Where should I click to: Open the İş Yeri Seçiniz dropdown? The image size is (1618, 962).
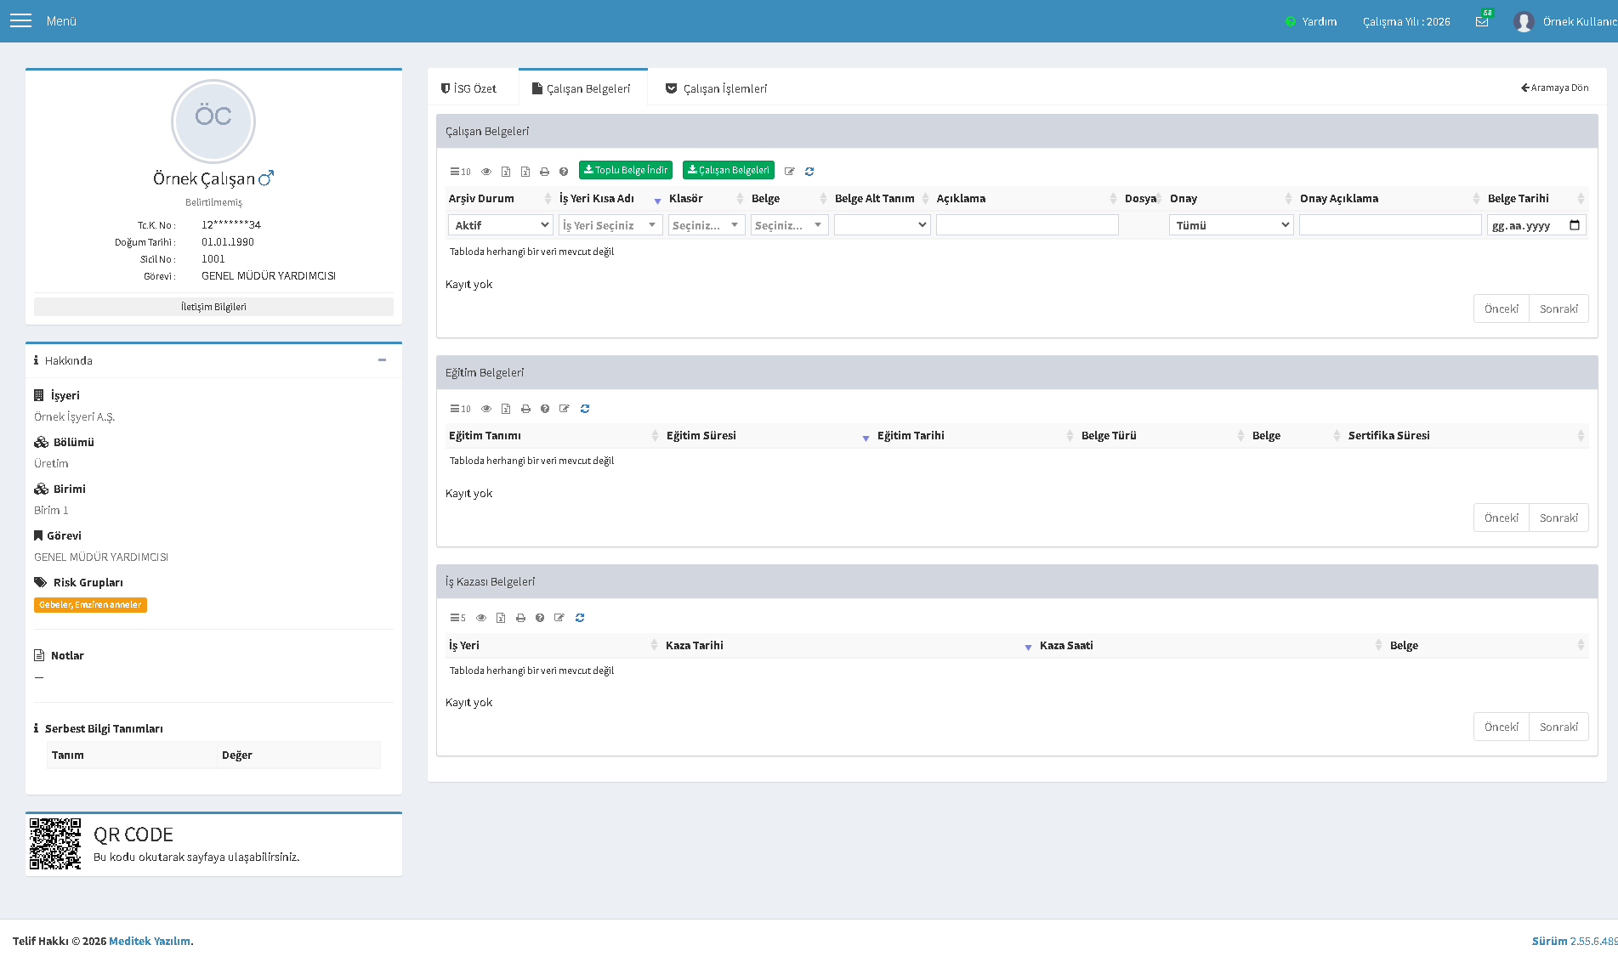[610, 225]
